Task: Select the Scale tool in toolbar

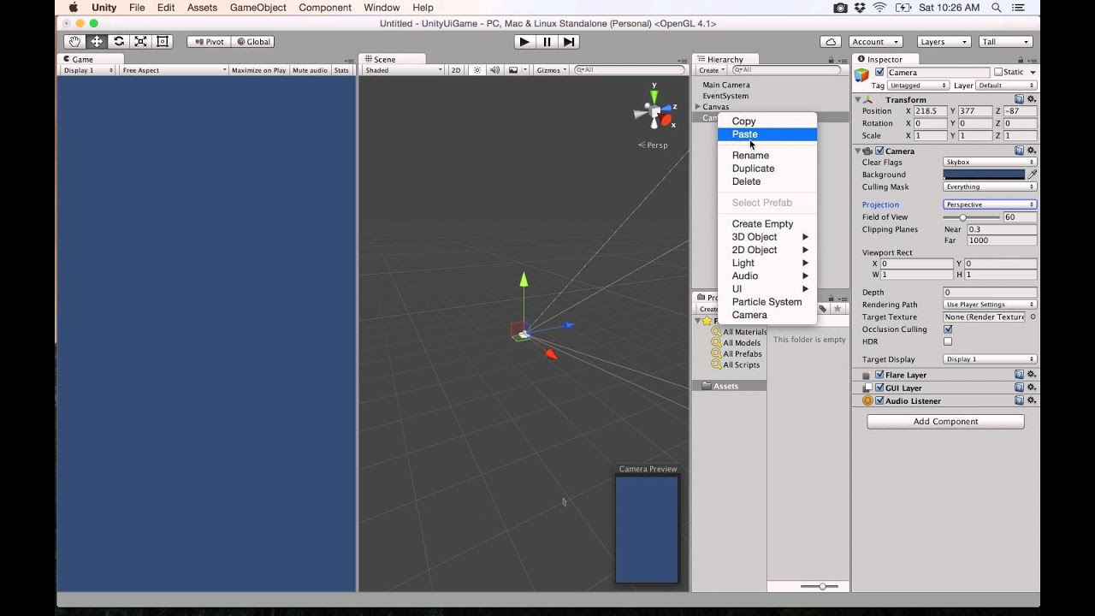Action: [x=141, y=41]
